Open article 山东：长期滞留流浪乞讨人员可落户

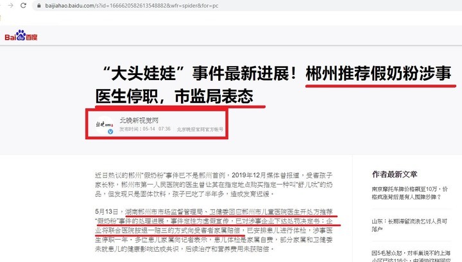[x=409, y=225]
